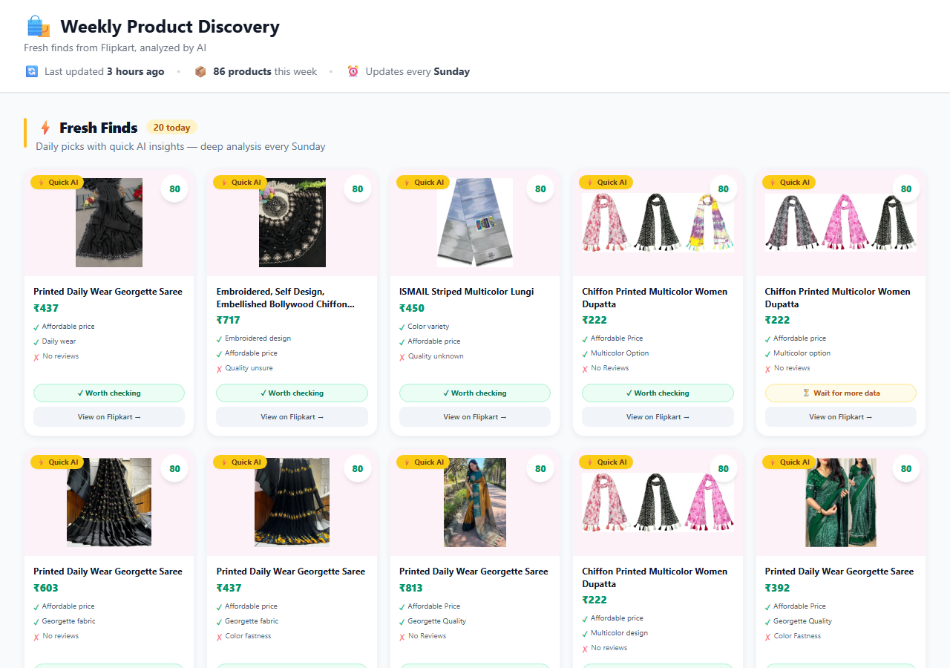
Task: Click the Fresh Finds section heading
Action: click(x=99, y=128)
